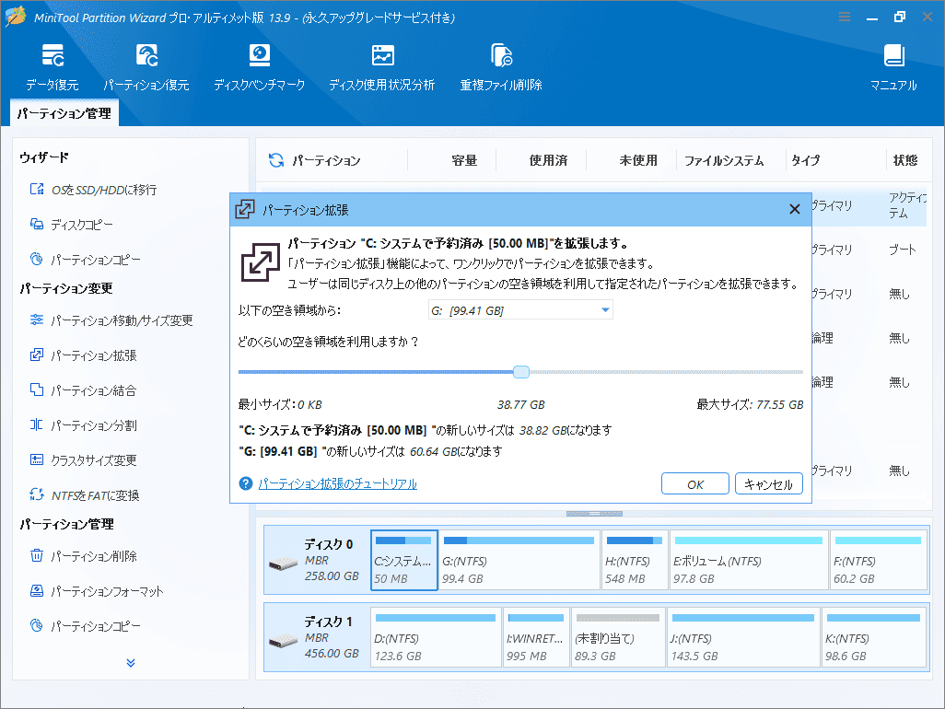This screenshot has height=709, width=945.
Task: Click OK in extend partition dialog
Action: coord(694,483)
